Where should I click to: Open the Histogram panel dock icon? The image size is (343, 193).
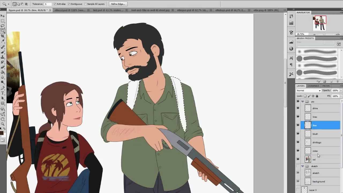[291, 42]
